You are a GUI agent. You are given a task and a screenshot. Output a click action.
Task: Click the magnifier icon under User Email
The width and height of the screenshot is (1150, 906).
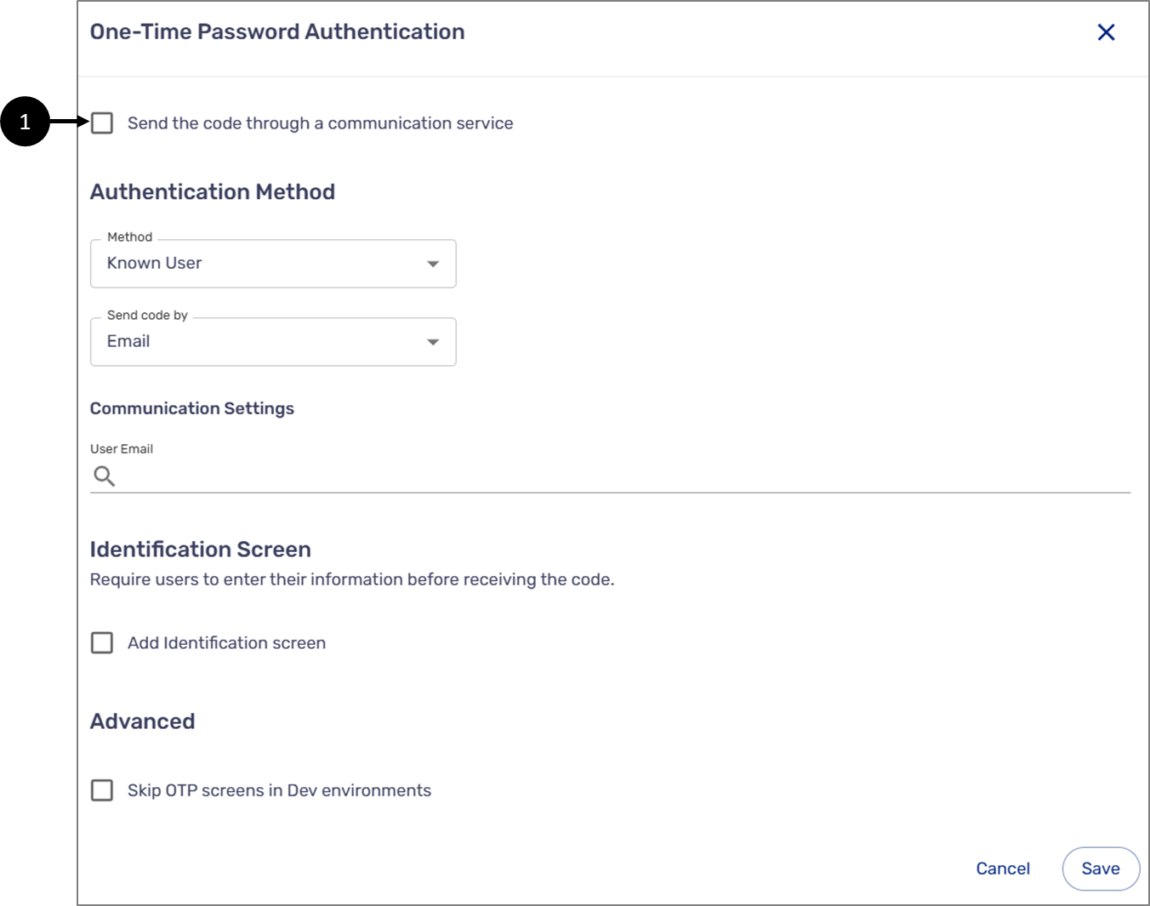104,476
